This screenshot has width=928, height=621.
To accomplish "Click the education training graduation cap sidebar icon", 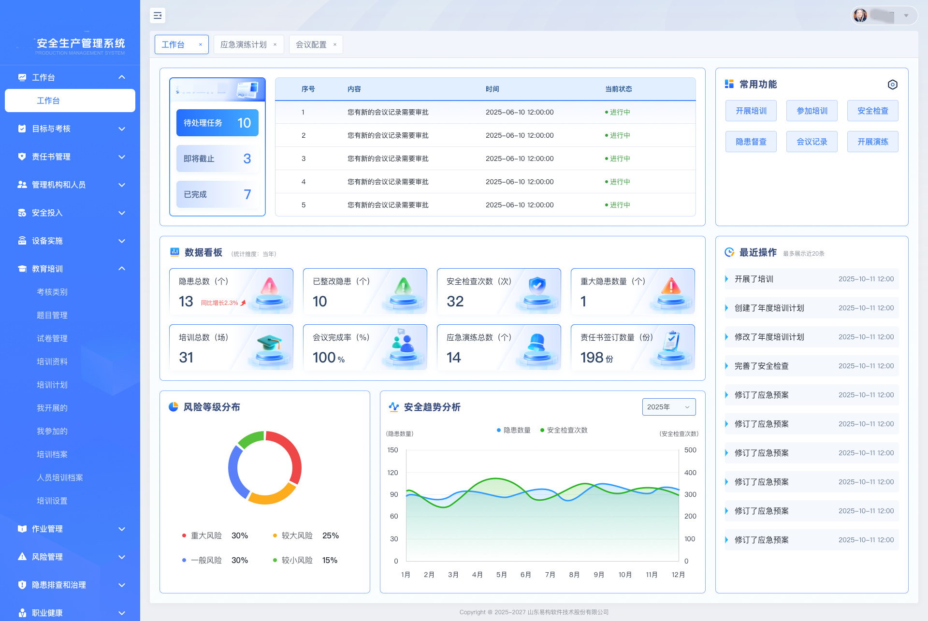I will 22,269.
